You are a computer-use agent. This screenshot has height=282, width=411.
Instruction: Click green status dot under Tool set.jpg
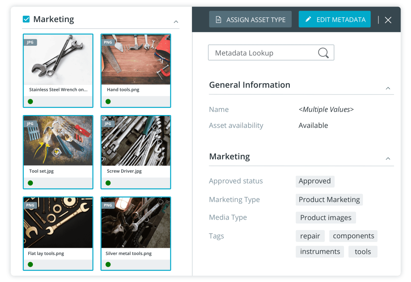pos(31,183)
